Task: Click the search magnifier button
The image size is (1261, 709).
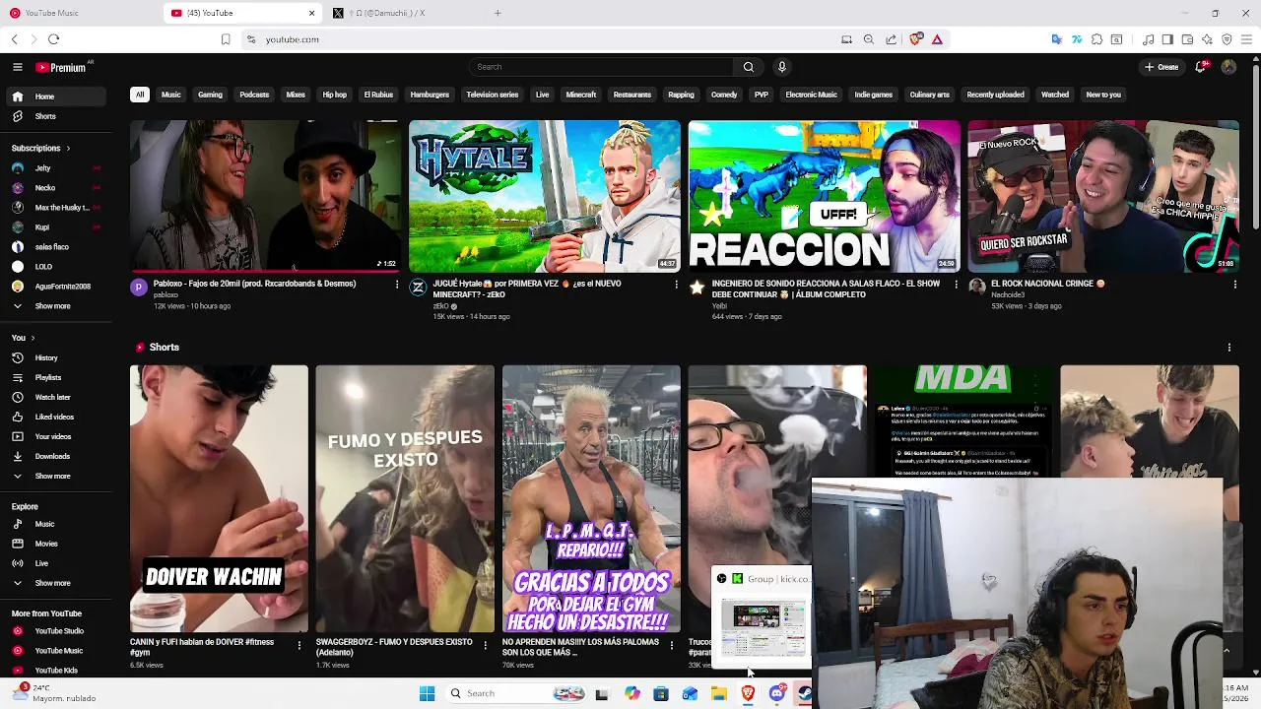Action: tap(748, 67)
